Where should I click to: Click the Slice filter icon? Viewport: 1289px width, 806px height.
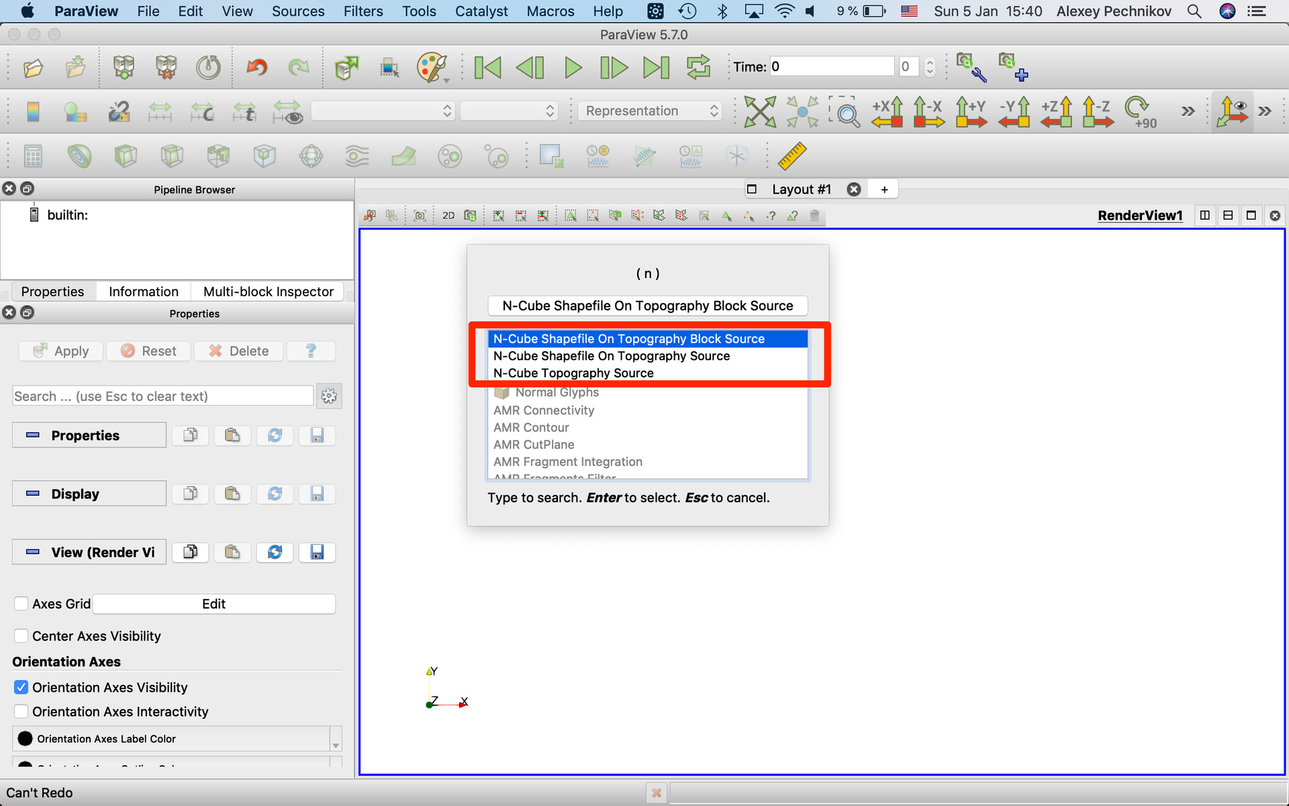point(172,156)
